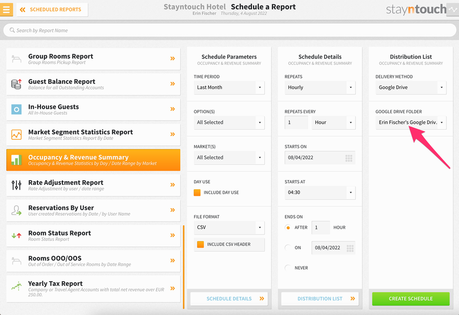The image size is (459, 315).
Task: Open the Google Drive Folder dropdown
Action: click(411, 122)
